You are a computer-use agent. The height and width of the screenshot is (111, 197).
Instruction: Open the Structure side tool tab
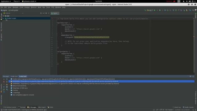coord(1,27)
